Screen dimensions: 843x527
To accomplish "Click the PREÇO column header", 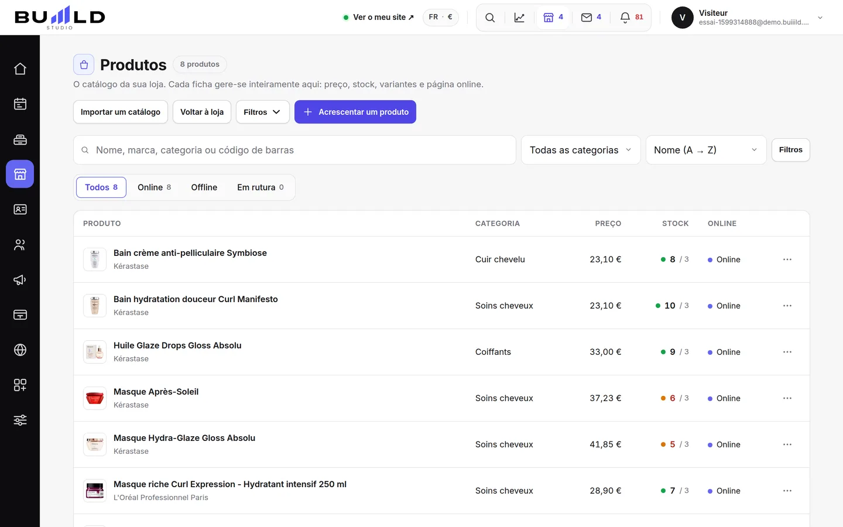I will click(x=608, y=224).
